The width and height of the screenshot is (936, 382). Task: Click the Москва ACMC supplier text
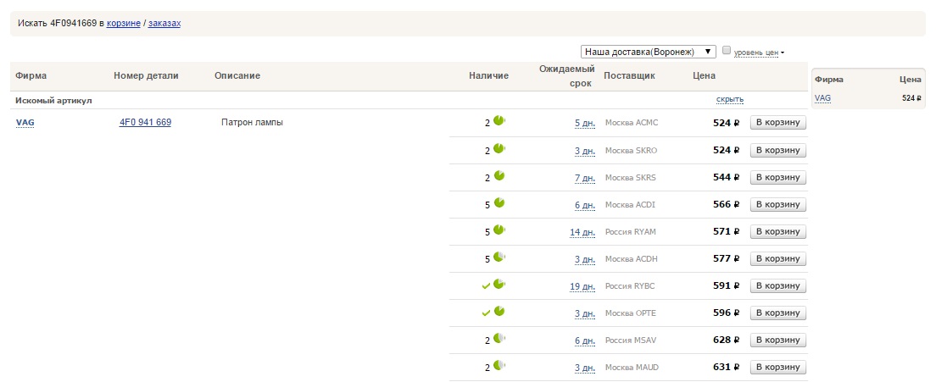coord(632,123)
